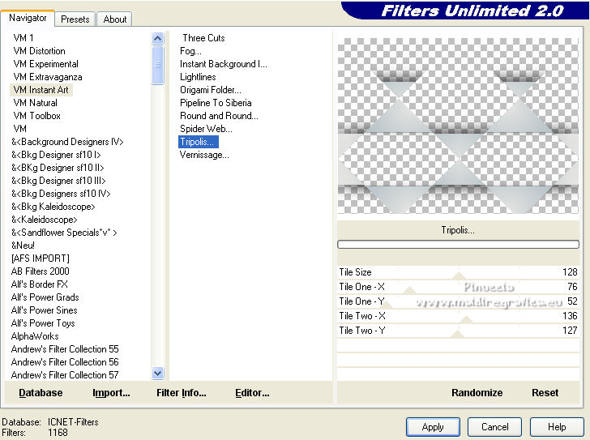Select &<Bkg Kaleidoscope> category
This screenshot has width=590, height=440.
53,207
